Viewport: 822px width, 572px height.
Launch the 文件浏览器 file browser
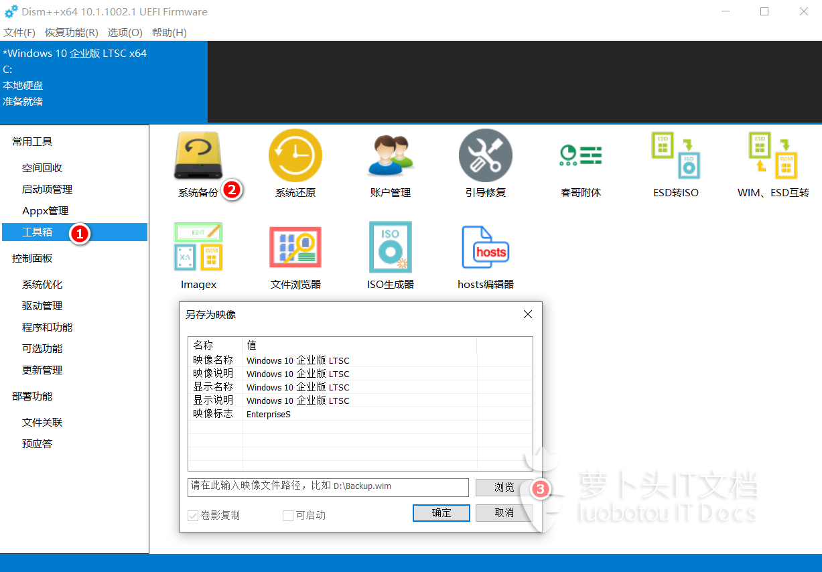click(x=295, y=248)
